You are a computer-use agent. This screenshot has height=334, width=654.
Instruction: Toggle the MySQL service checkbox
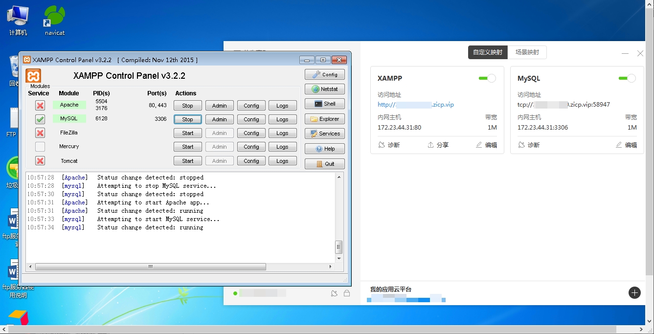click(40, 119)
